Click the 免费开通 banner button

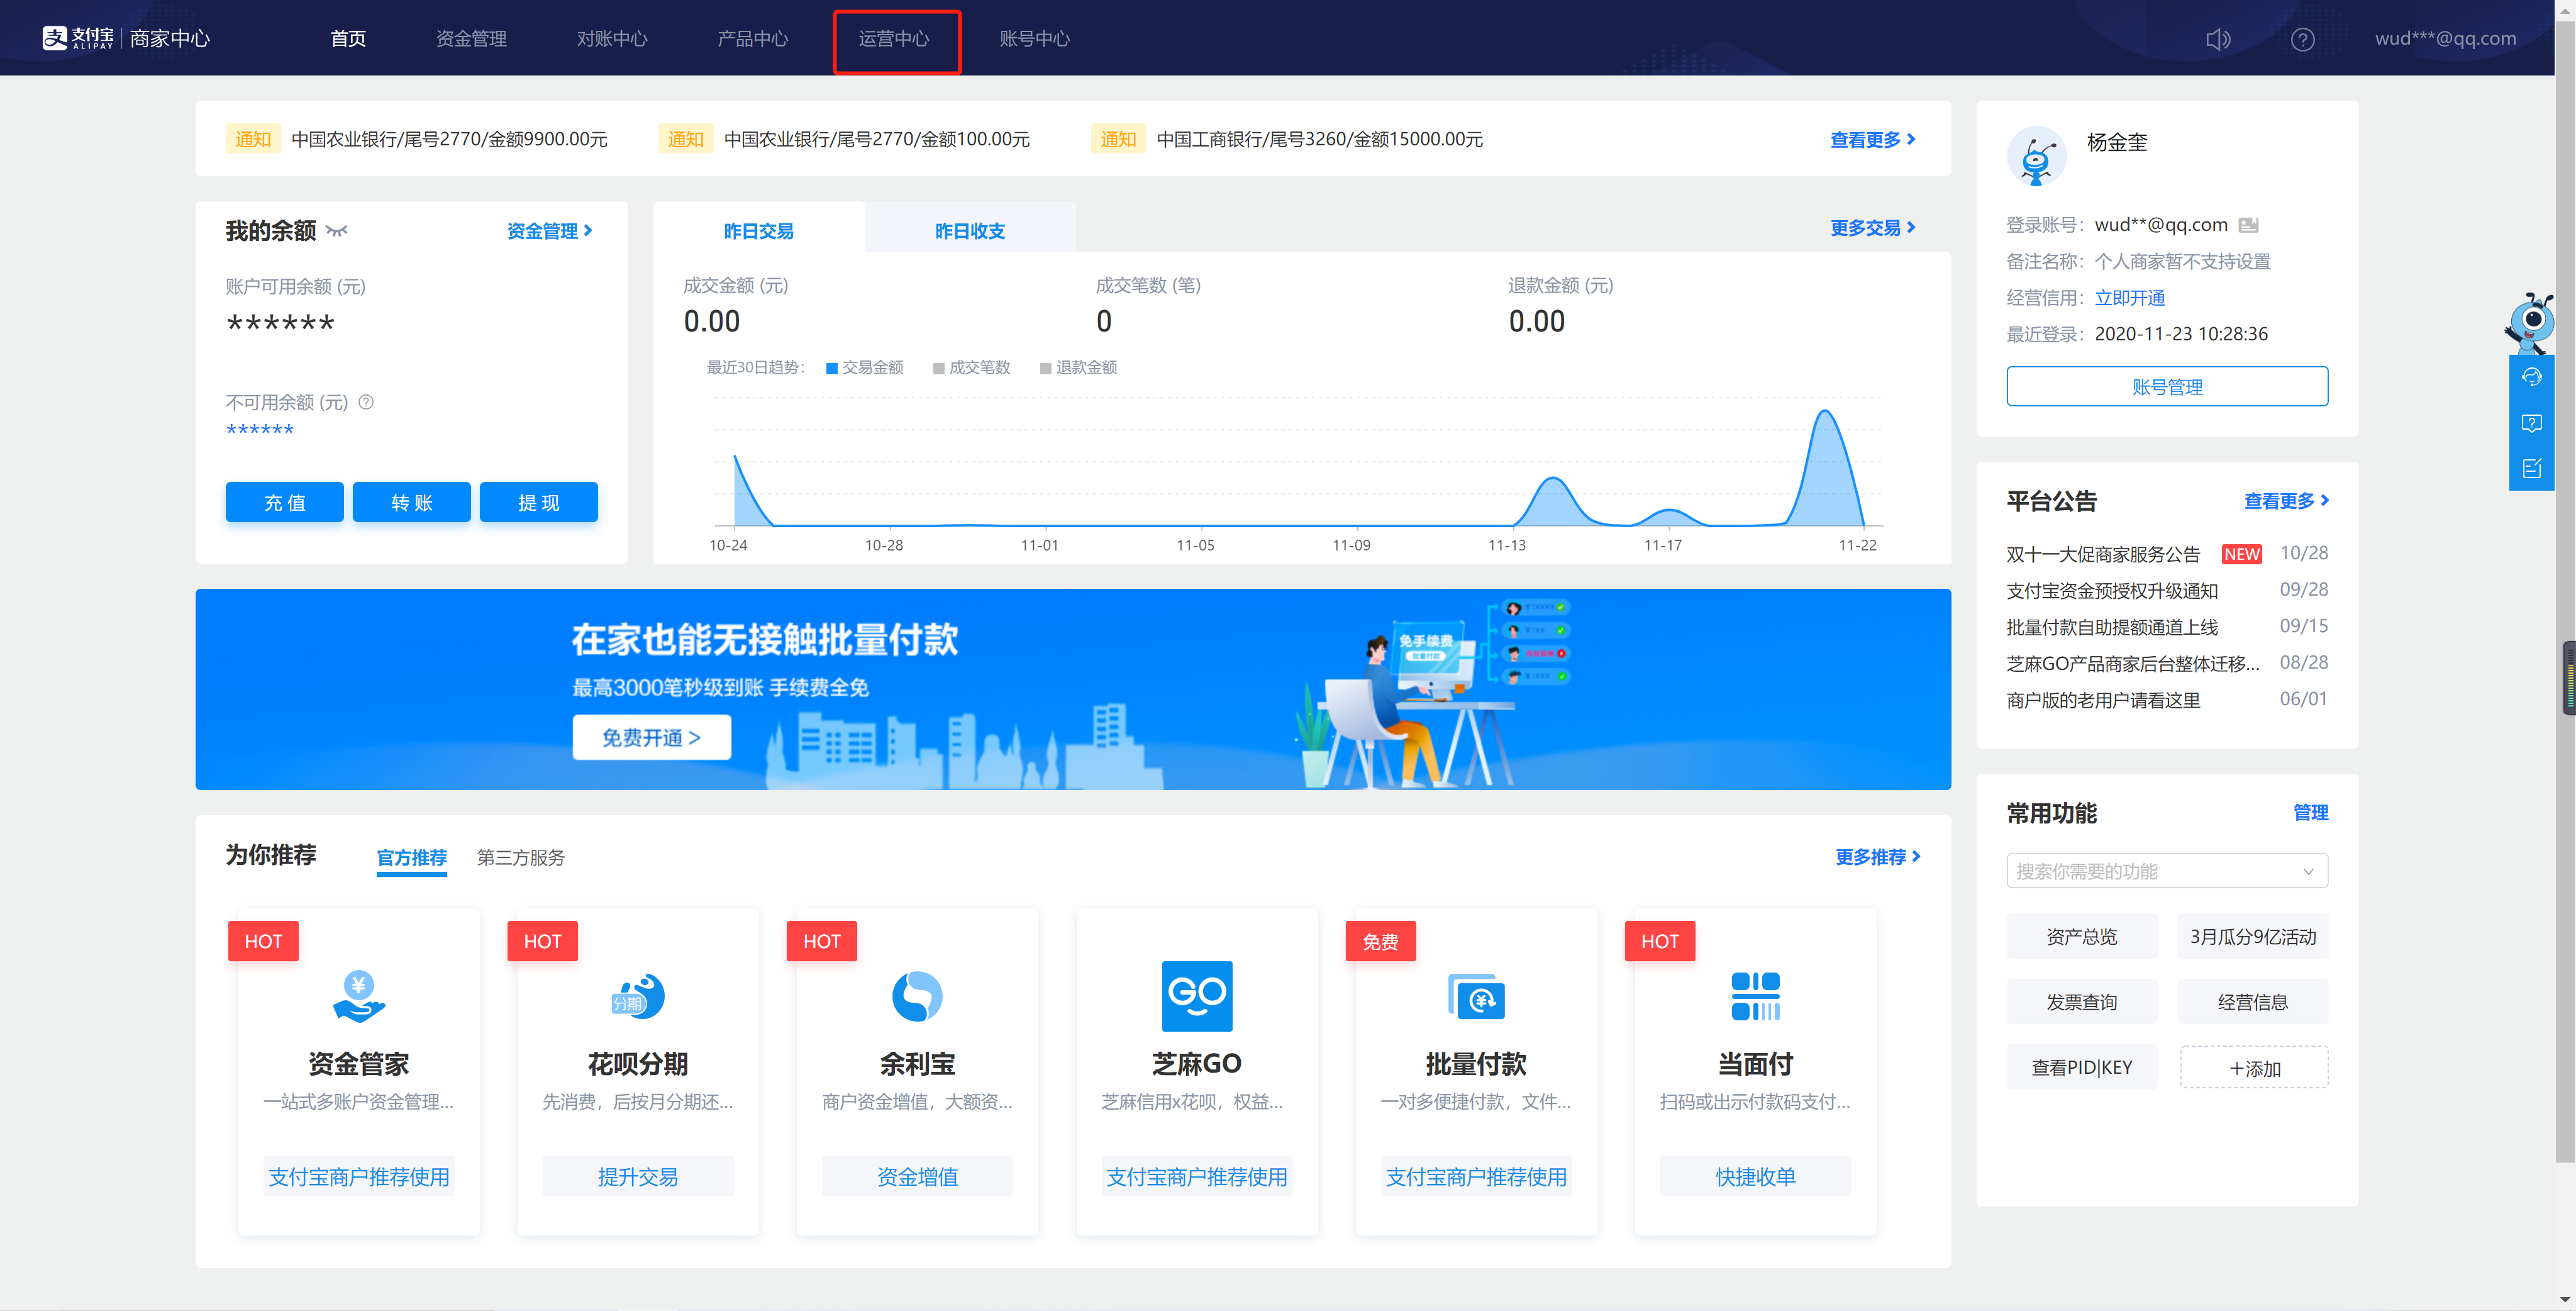pyautogui.click(x=651, y=737)
